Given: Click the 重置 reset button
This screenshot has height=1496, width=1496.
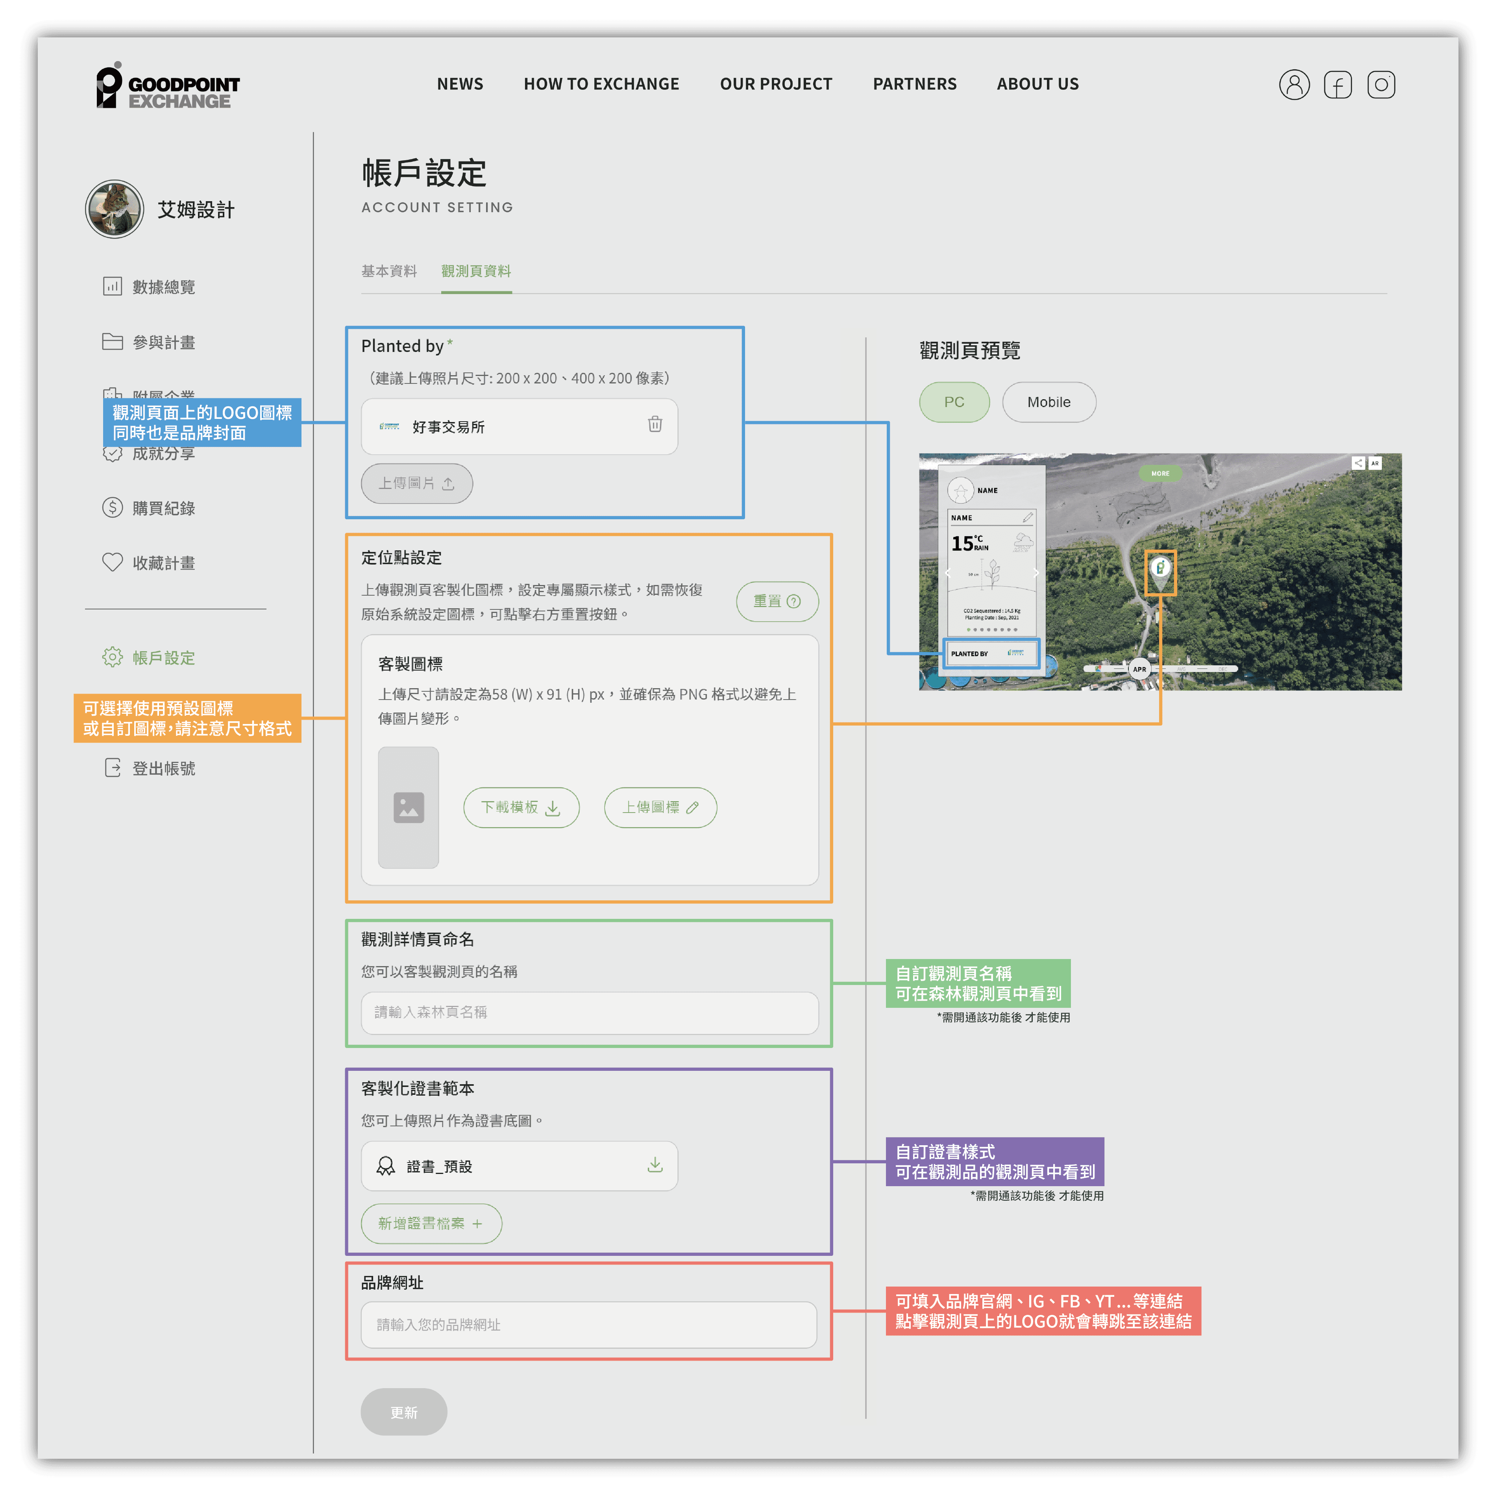Looking at the screenshot, I should pos(777,601).
